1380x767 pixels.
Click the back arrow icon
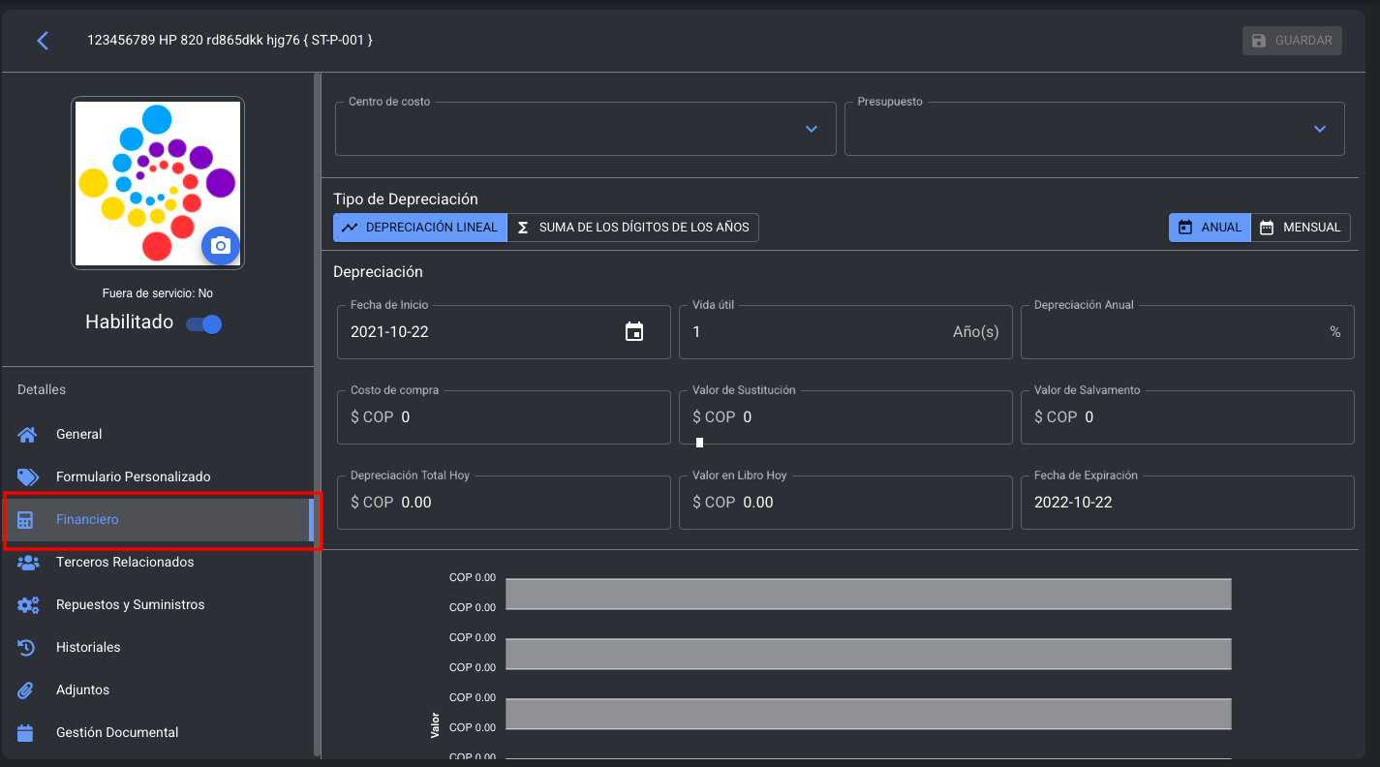click(x=42, y=41)
